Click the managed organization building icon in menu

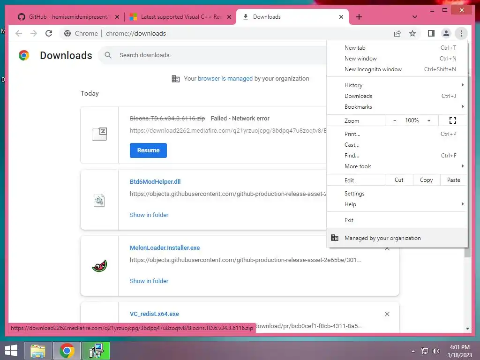point(335,238)
